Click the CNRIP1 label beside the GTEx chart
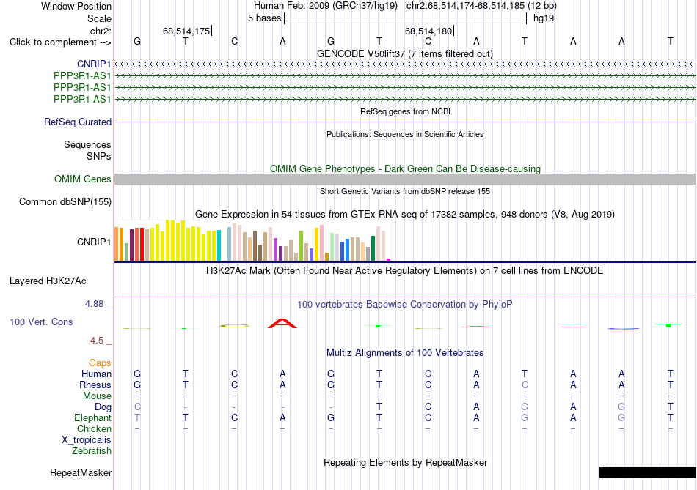The width and height of the screenshot is (697, 490). tap(94, 242)
